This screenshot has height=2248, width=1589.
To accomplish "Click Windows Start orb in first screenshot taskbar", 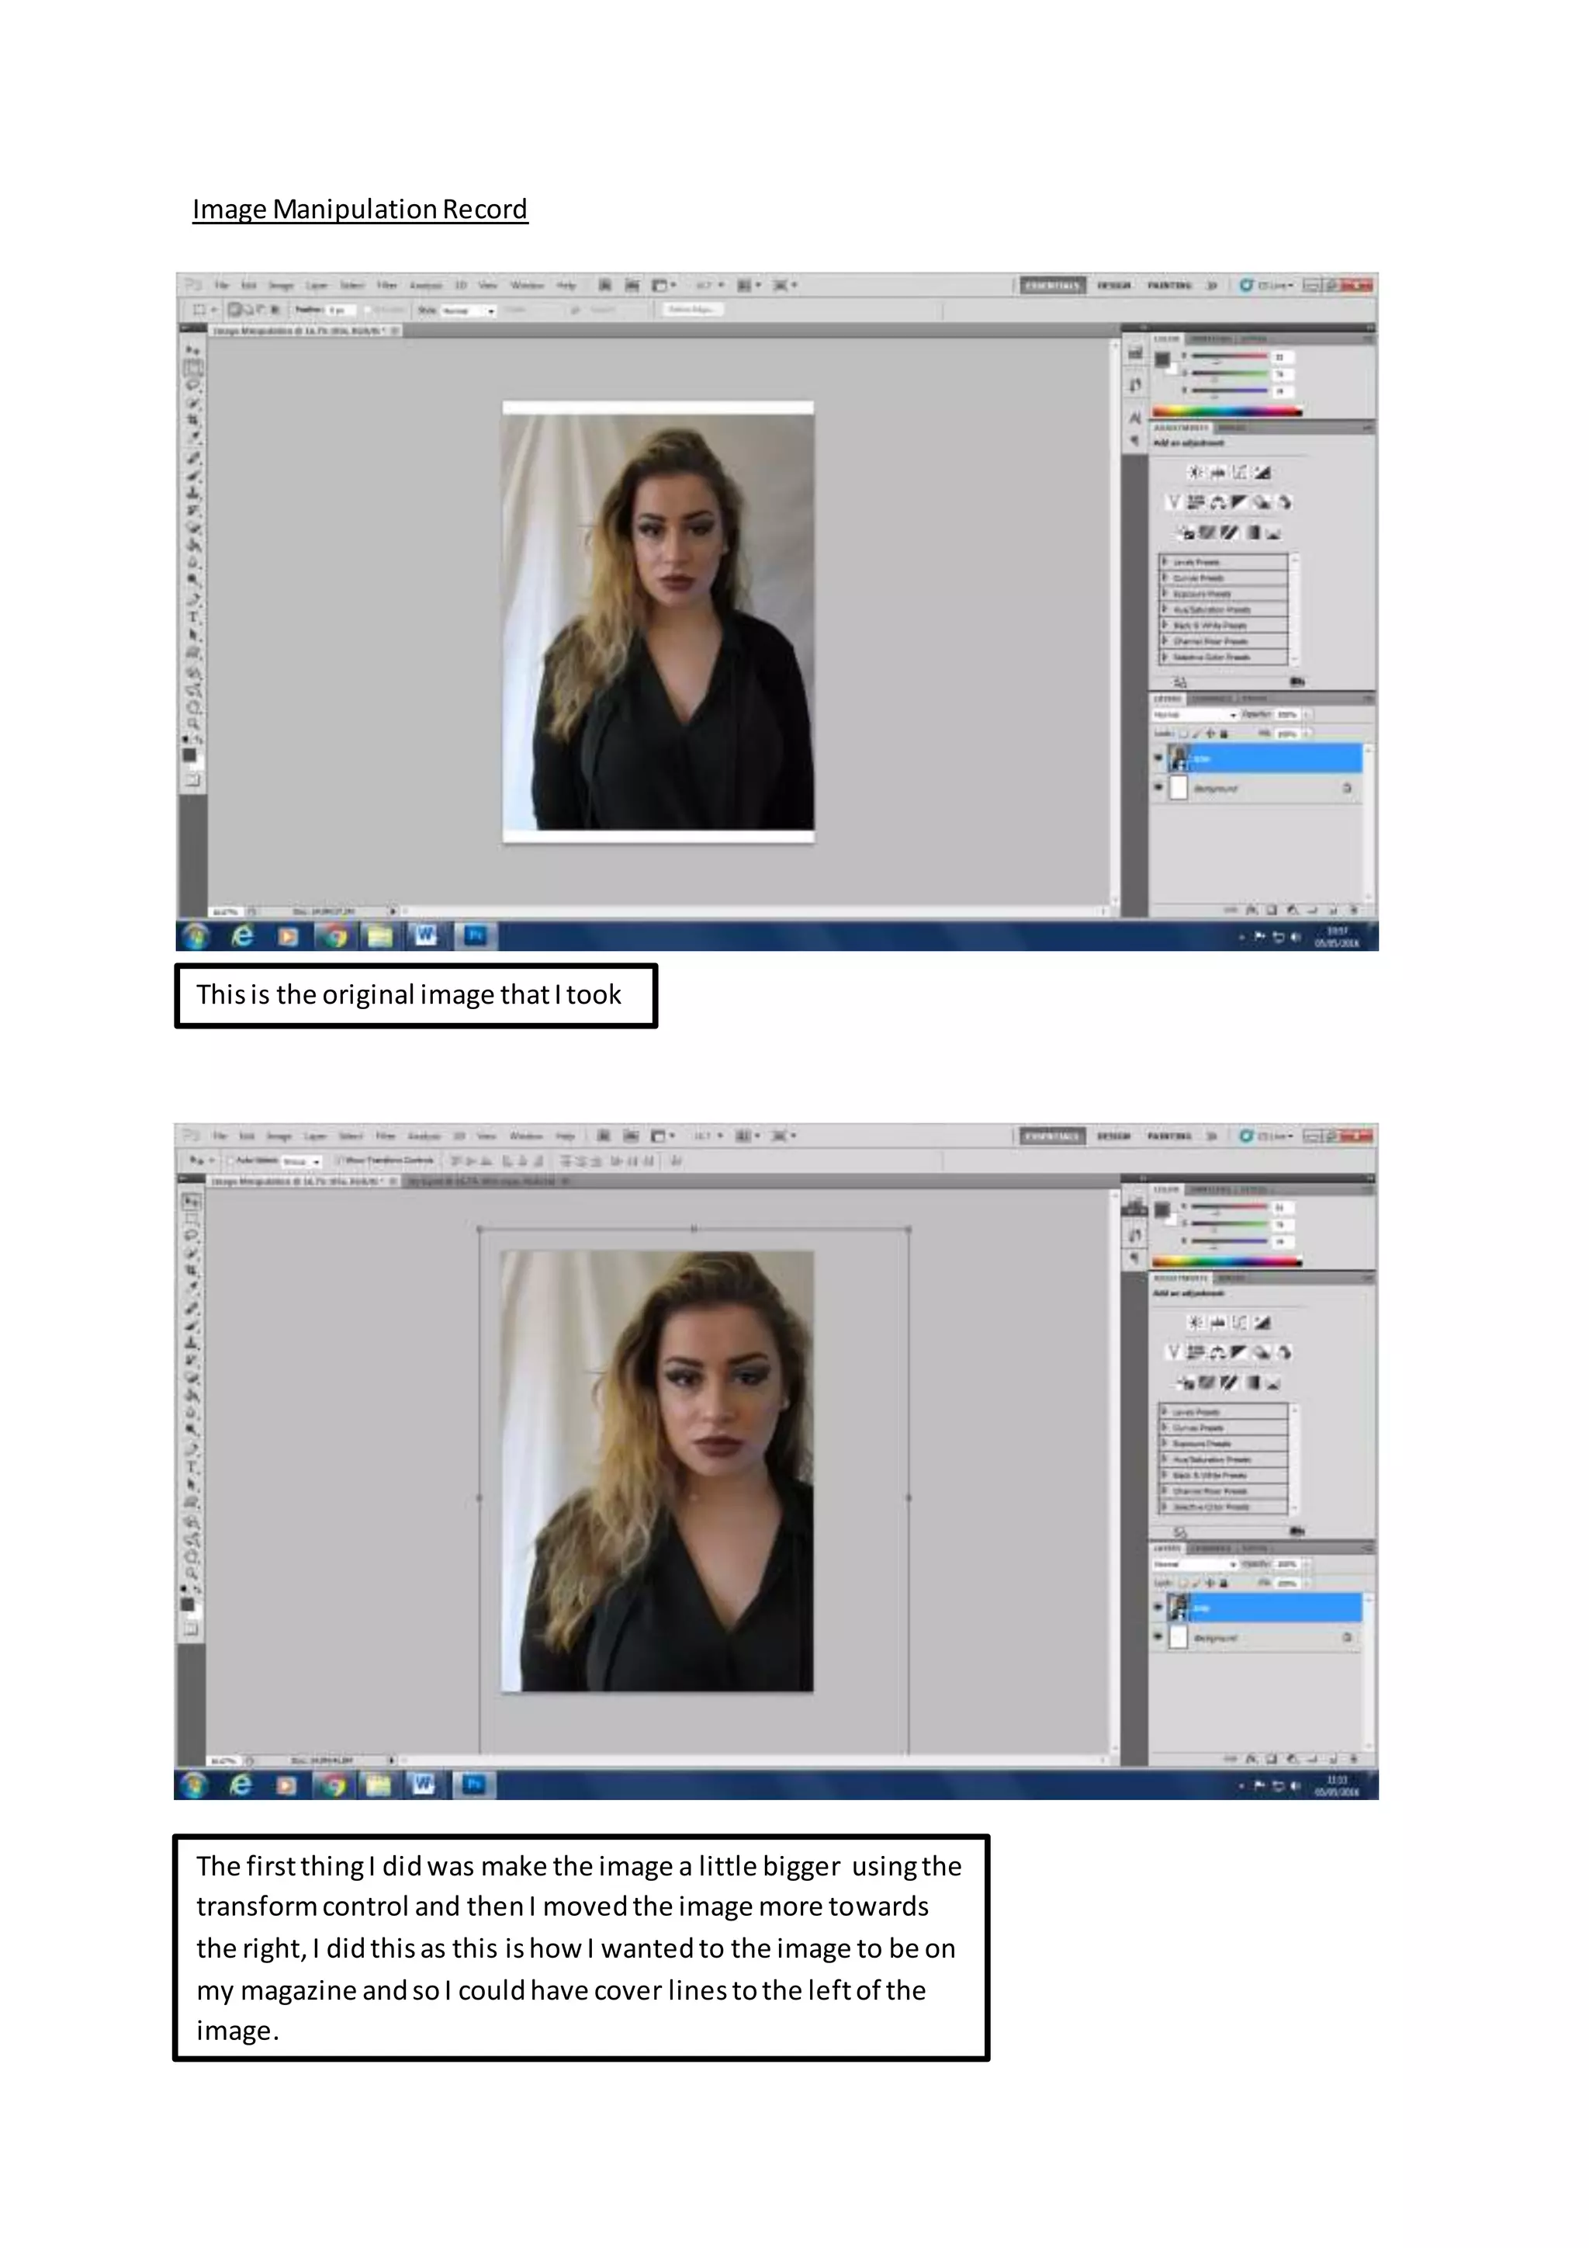I will point(196,937).
